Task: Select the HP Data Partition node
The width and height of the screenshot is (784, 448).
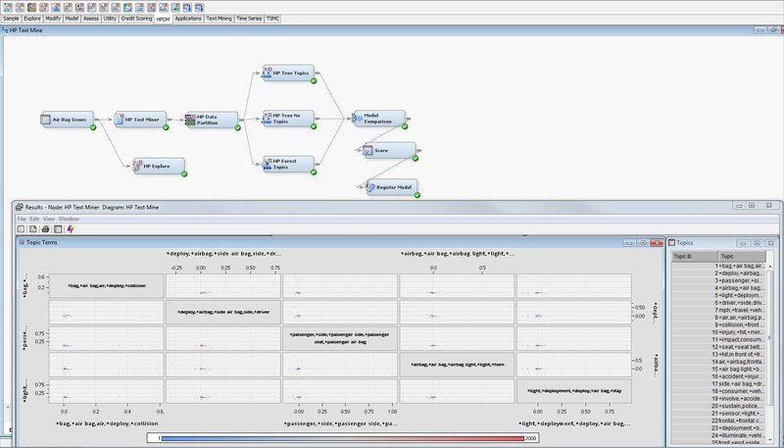Action: (212, 120)
